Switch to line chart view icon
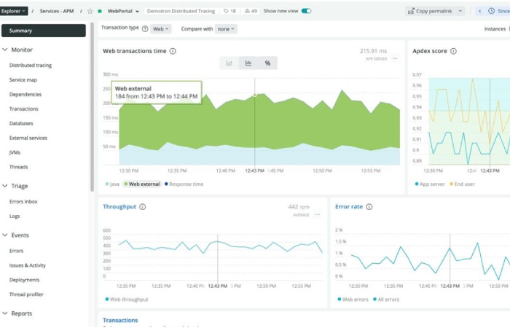This screenshot has height=328, width=510. coord(229,63)
